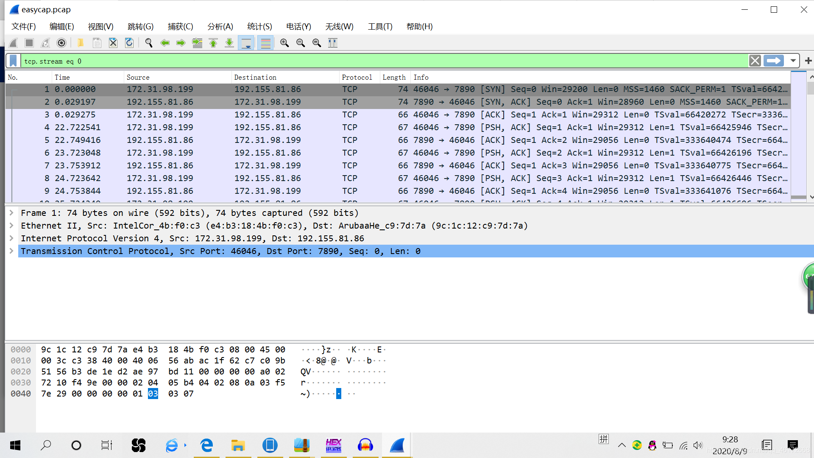Go to next packet green arrow
This screenshot has width=814, height=458.
point(181,43)
